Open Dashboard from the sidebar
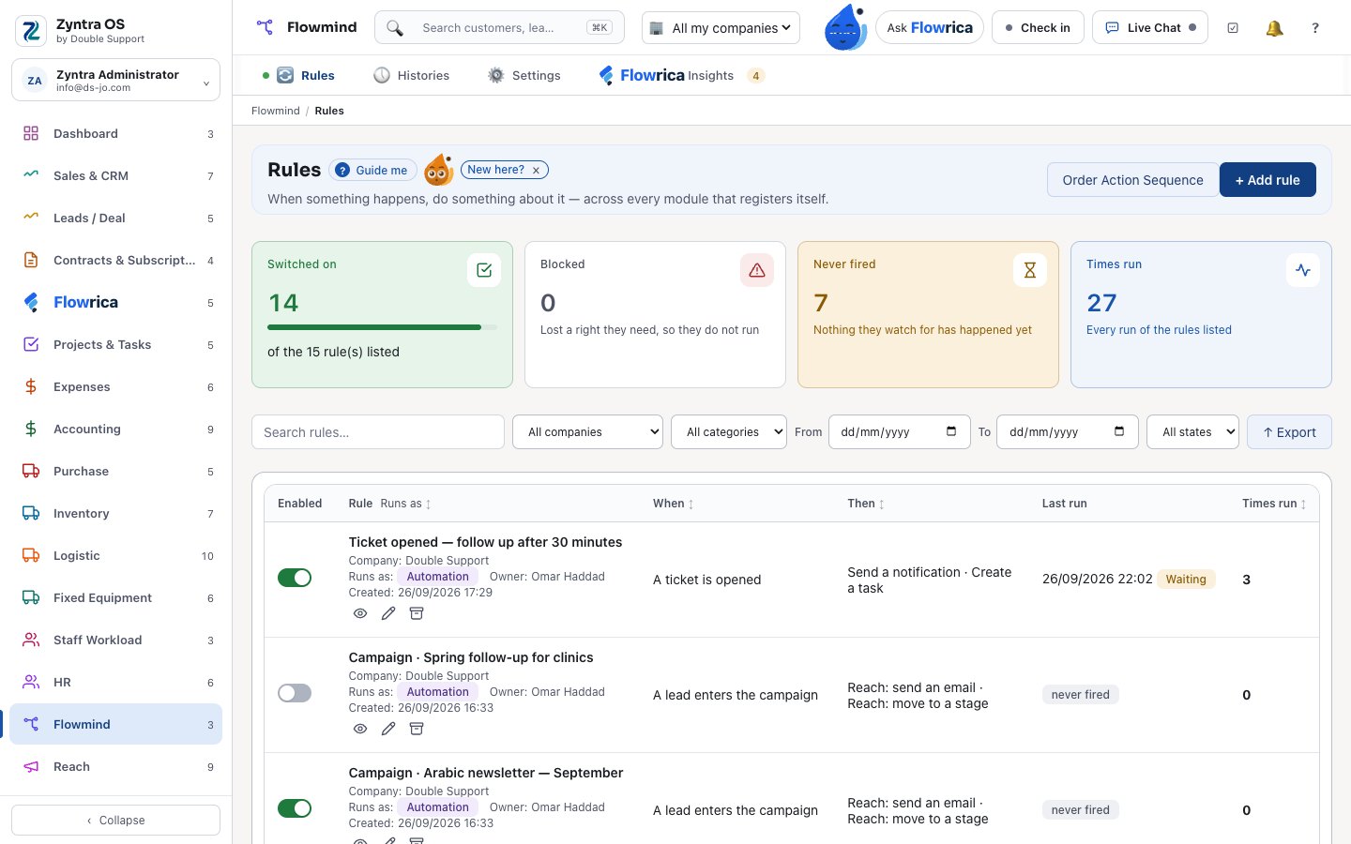The width and height of the screenshot is (1351, 844). click(116, 133)
